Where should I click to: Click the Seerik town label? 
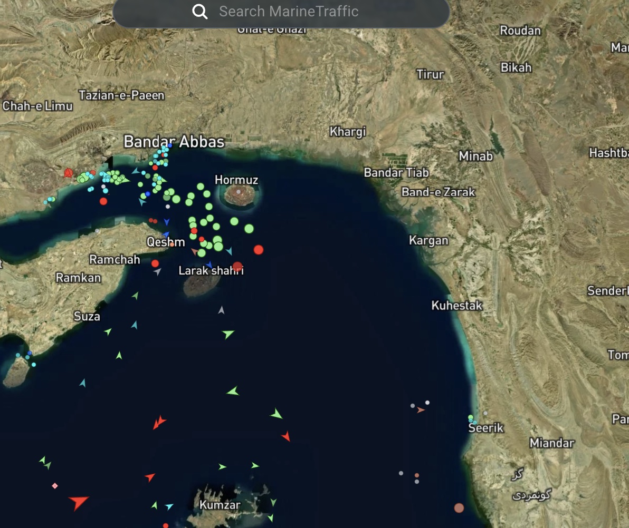(486, 428)
